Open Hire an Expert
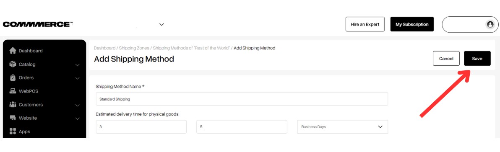Screen dimensions: 500x152 [x=365, y=24]
